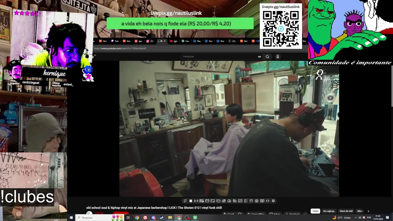Click the keyboard icon in the player toolbar

(x=262, y=201)
